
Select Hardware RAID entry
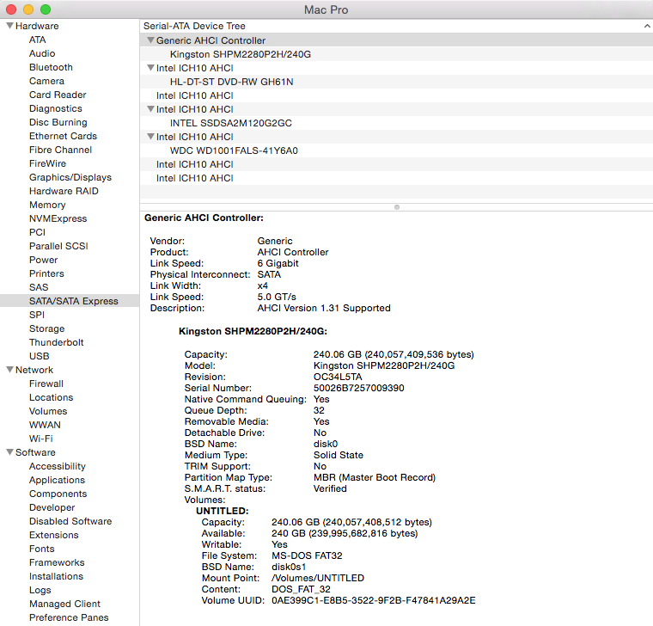click(x=64, y=191)
